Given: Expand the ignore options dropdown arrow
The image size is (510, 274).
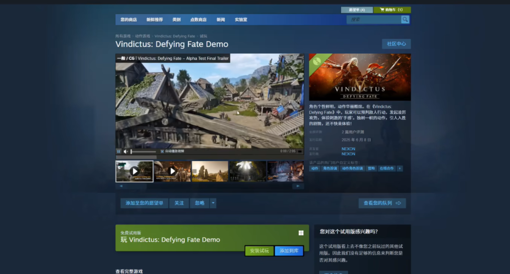Looking at the screenshot, I should coord(213,203).
